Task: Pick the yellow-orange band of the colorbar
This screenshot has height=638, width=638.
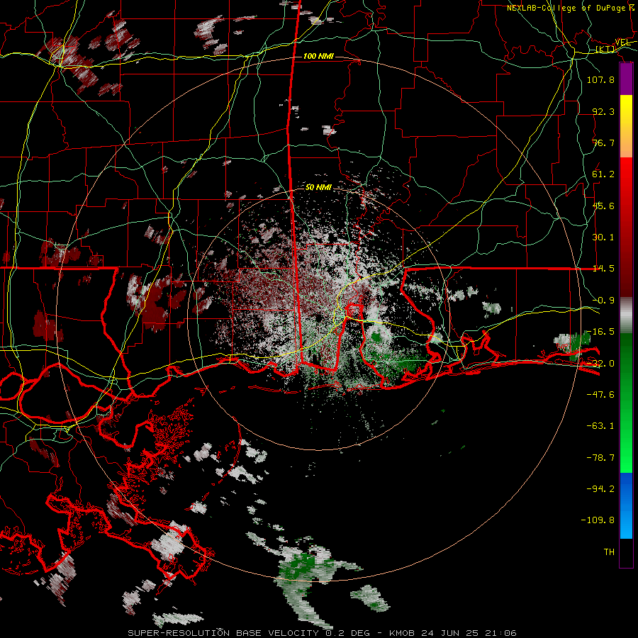Action: point(626,126)
